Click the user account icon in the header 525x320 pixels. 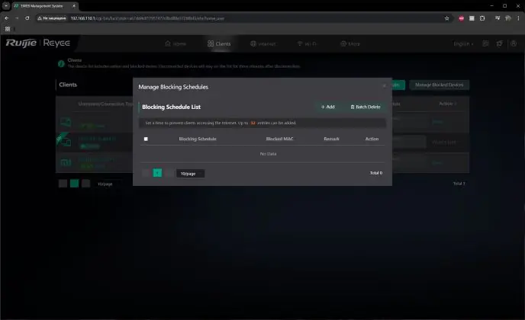(514, 43)
